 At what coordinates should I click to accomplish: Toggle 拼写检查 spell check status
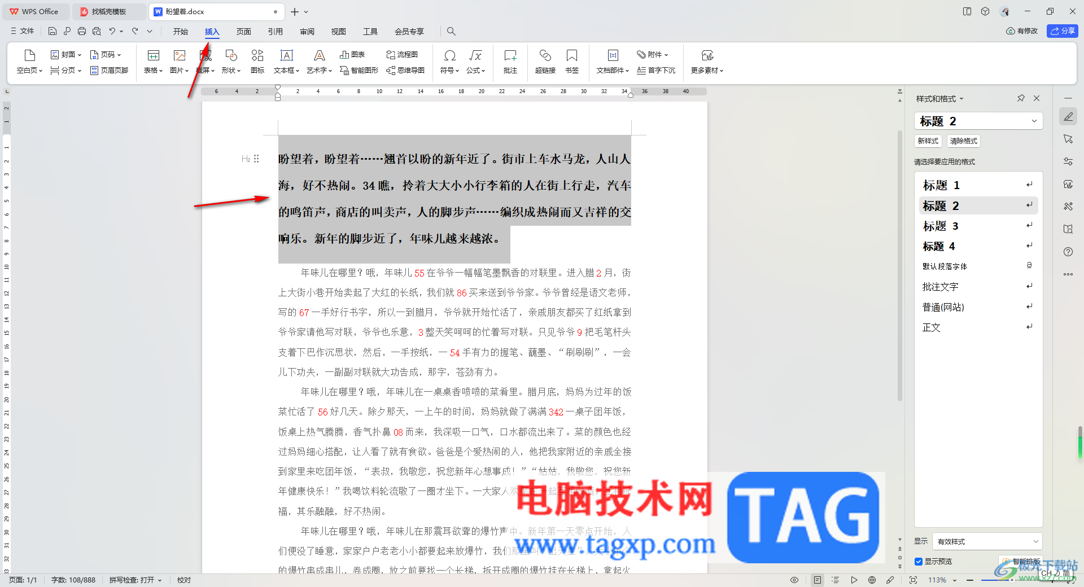click(x=135, y=580)
